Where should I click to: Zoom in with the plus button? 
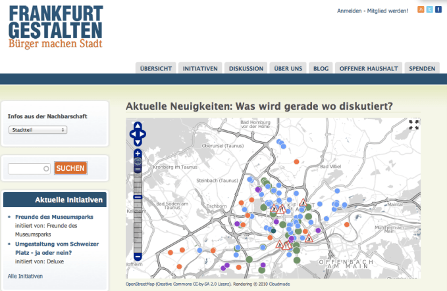(x=138, y=153)
